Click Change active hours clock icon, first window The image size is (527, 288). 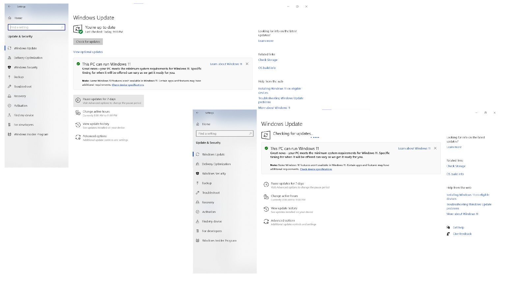click(x=78, y=113)
